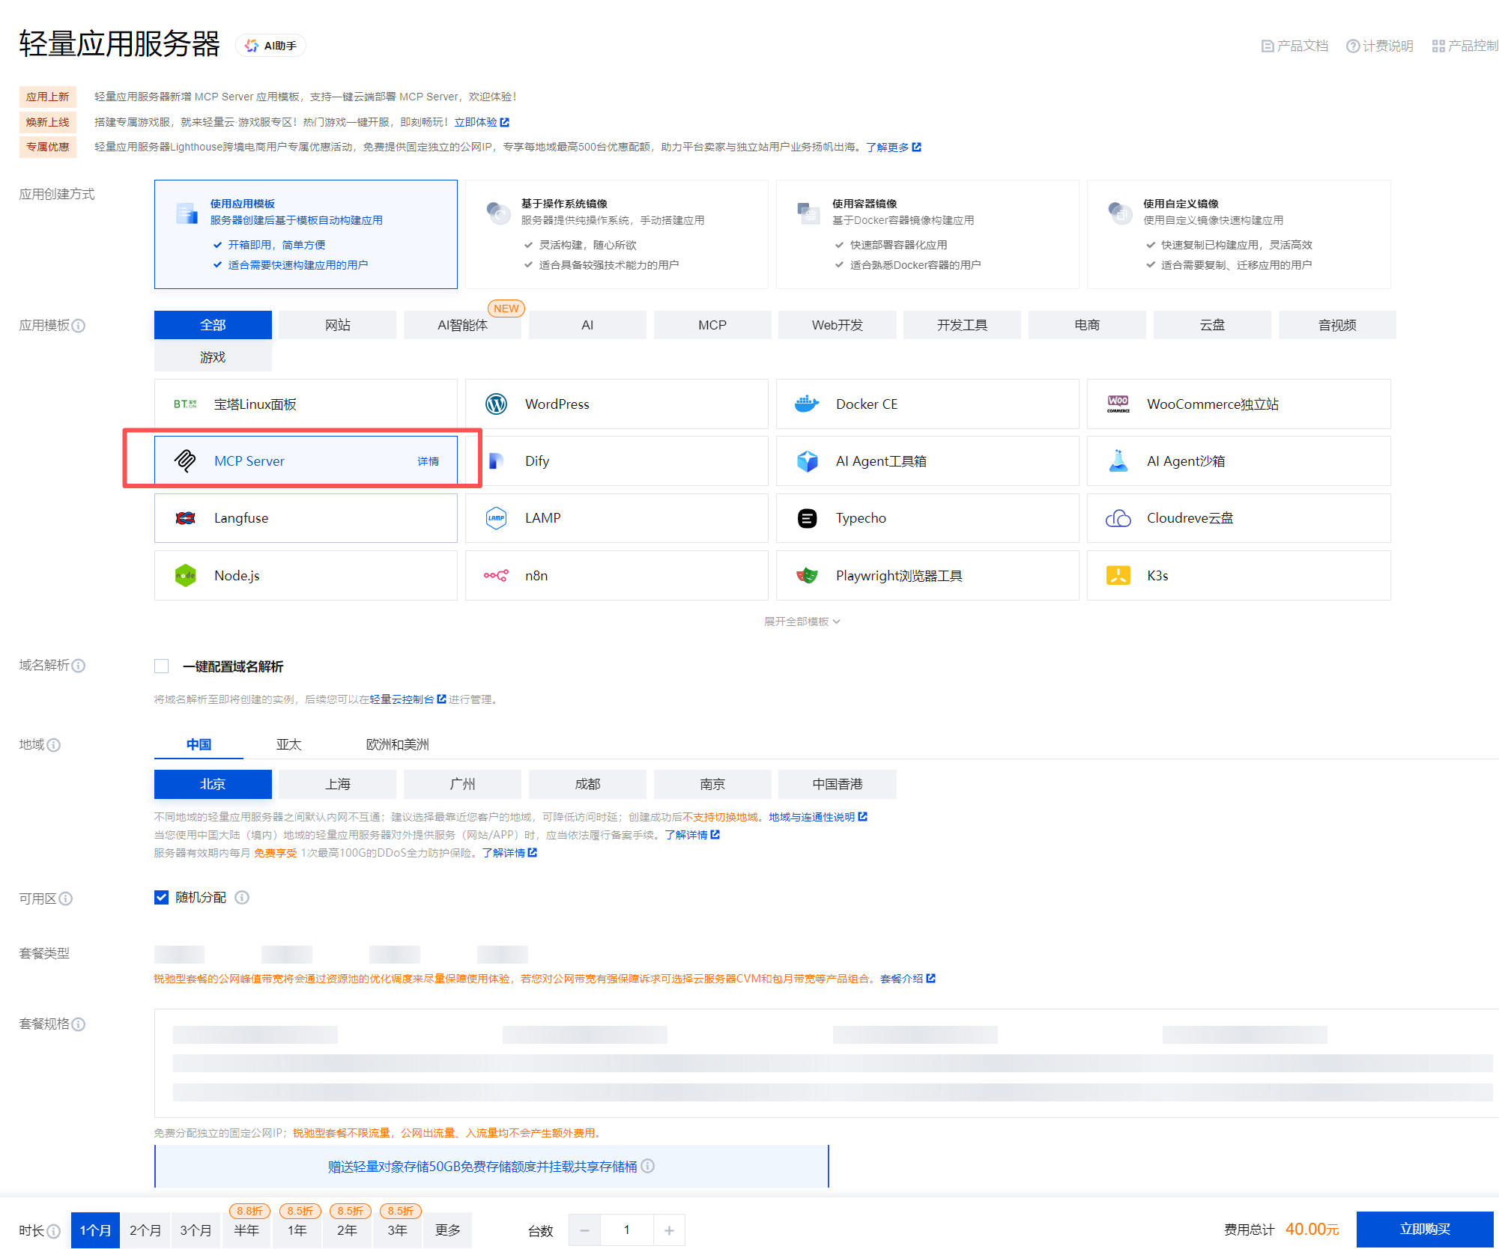Select the K3s yellow icon
Image resolution: width=1499 pixels, height=1249 pixels.
1118,576
